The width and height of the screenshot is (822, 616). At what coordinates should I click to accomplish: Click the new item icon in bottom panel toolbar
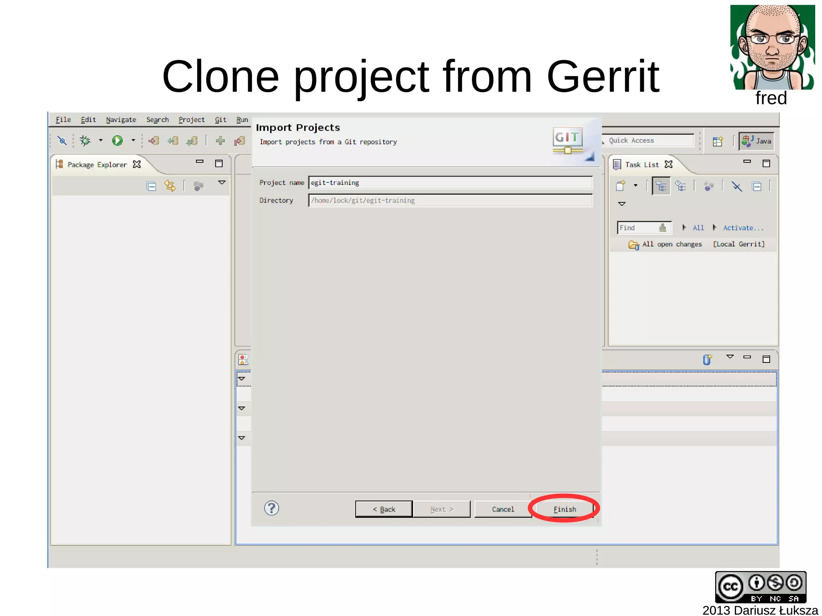tap(707, 359)
